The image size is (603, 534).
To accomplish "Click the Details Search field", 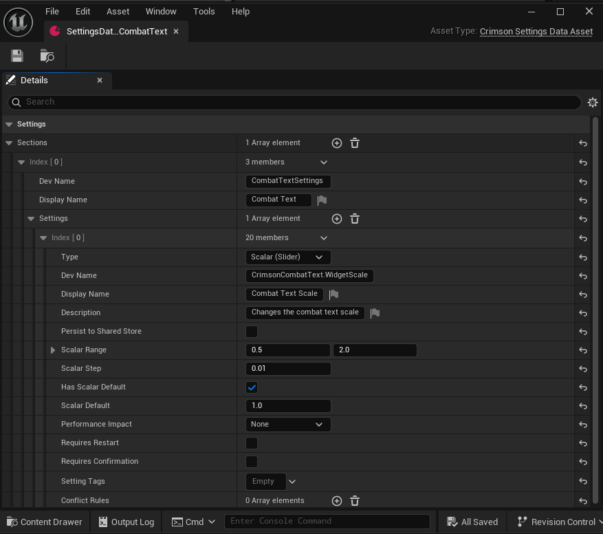I will click(294, 102).
